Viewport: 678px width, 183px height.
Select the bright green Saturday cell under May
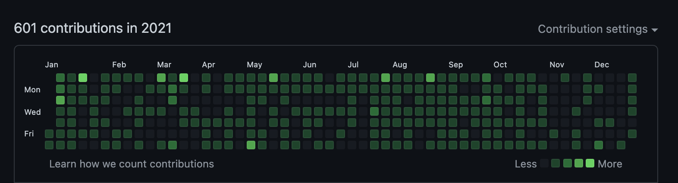[251, 145]
